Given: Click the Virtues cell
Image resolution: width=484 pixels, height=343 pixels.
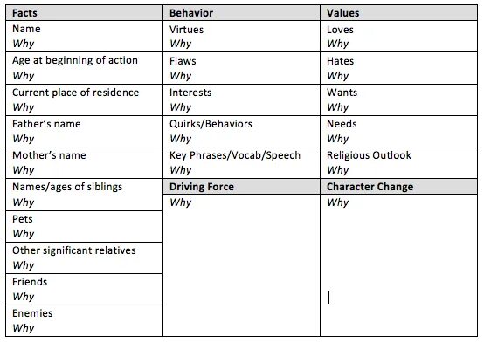Looking at the screenshot, I should (242, 37).
